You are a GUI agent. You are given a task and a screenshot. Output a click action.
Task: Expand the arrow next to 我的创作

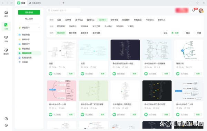pos(39,28)
